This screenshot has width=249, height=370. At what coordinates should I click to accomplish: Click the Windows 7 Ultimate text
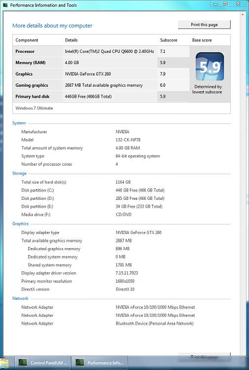(x=34, y=108)
